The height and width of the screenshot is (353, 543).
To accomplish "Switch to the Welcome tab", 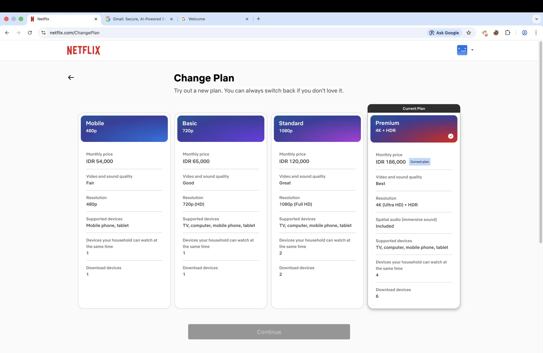I will pos(215,19).
